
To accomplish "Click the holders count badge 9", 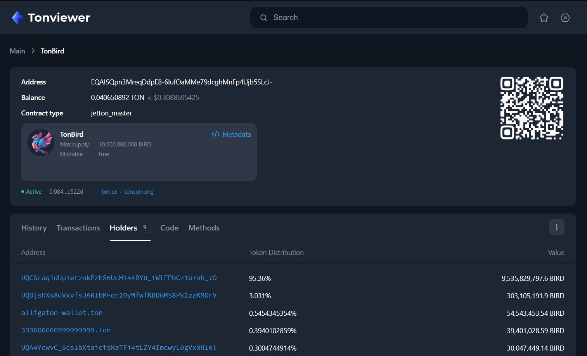I will tap(145, 227).
